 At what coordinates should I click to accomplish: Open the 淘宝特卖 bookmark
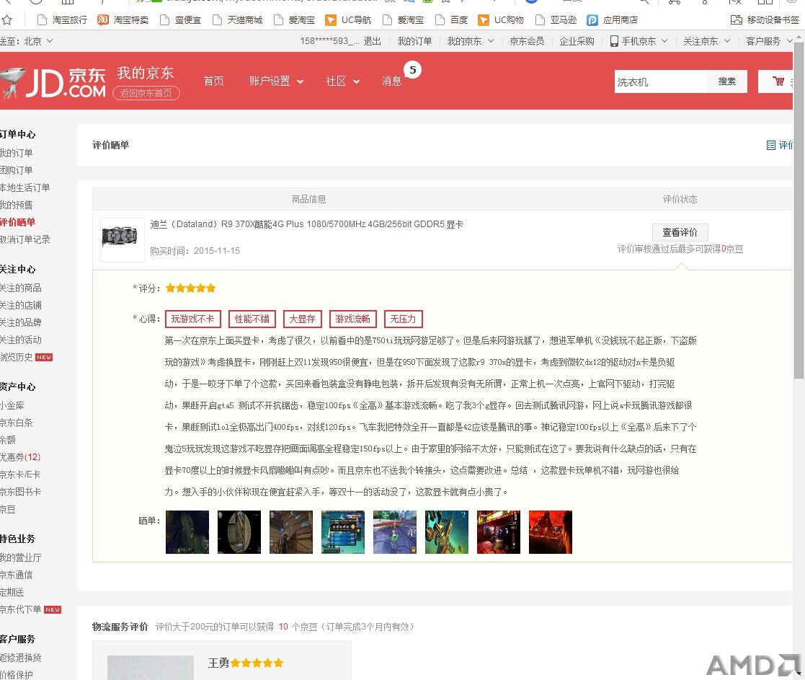click(x=123, y=20)
